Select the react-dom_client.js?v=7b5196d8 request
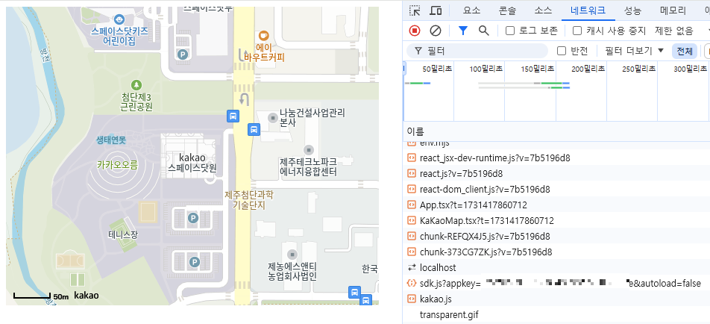 556,190
